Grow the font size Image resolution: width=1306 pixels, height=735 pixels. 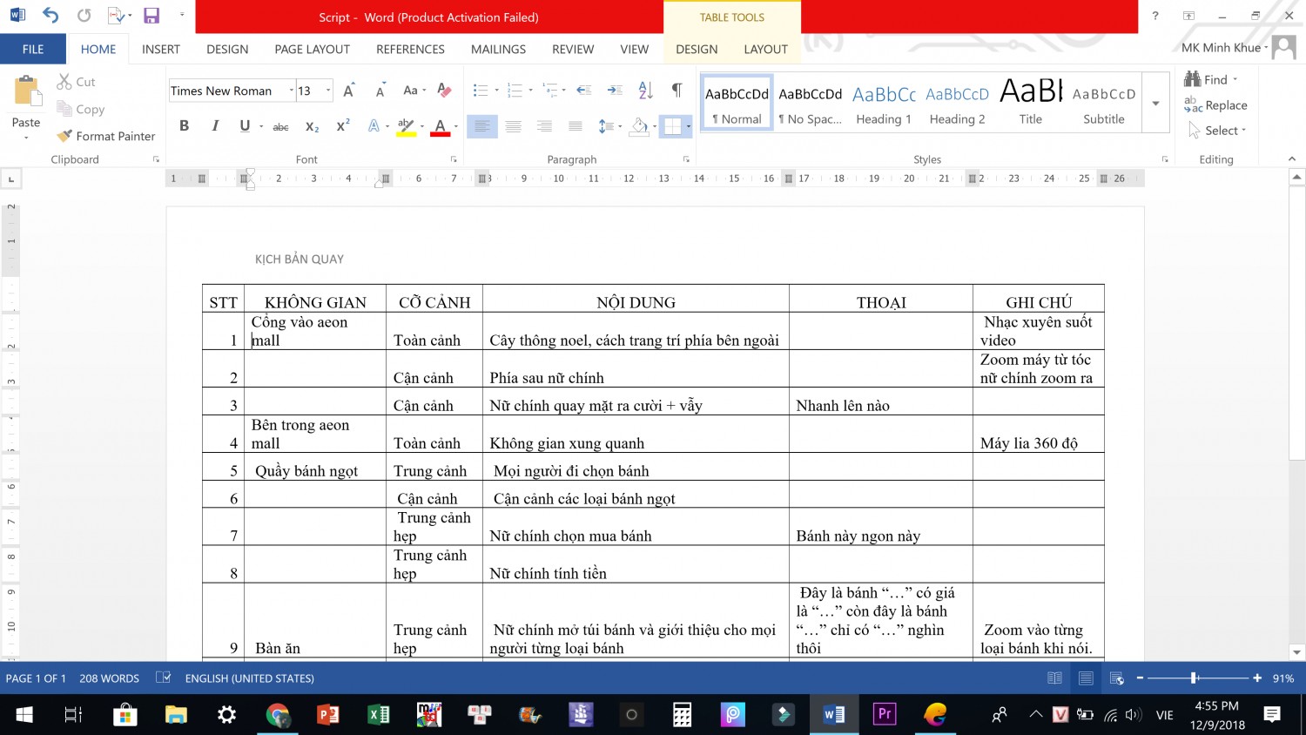click(348, 91)
